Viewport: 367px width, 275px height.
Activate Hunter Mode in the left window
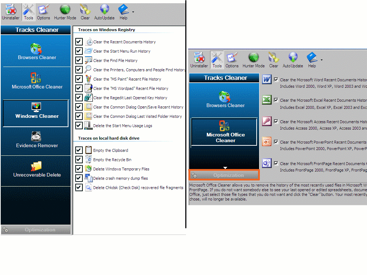coord(65,12)
